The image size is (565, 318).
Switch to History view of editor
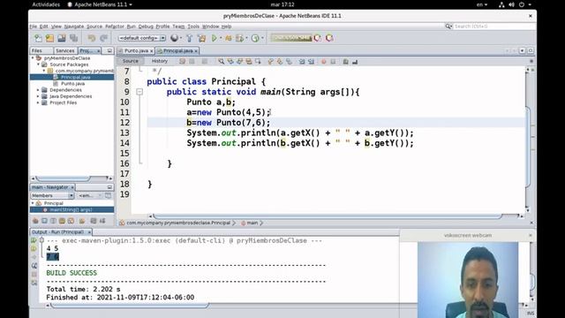160,61
